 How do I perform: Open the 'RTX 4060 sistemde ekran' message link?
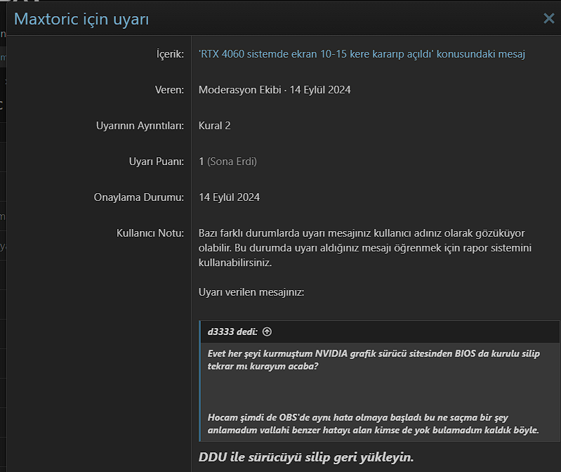[362, 54]
